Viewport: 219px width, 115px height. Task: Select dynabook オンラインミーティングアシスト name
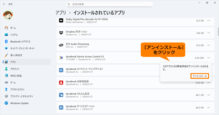click(84, 69)
